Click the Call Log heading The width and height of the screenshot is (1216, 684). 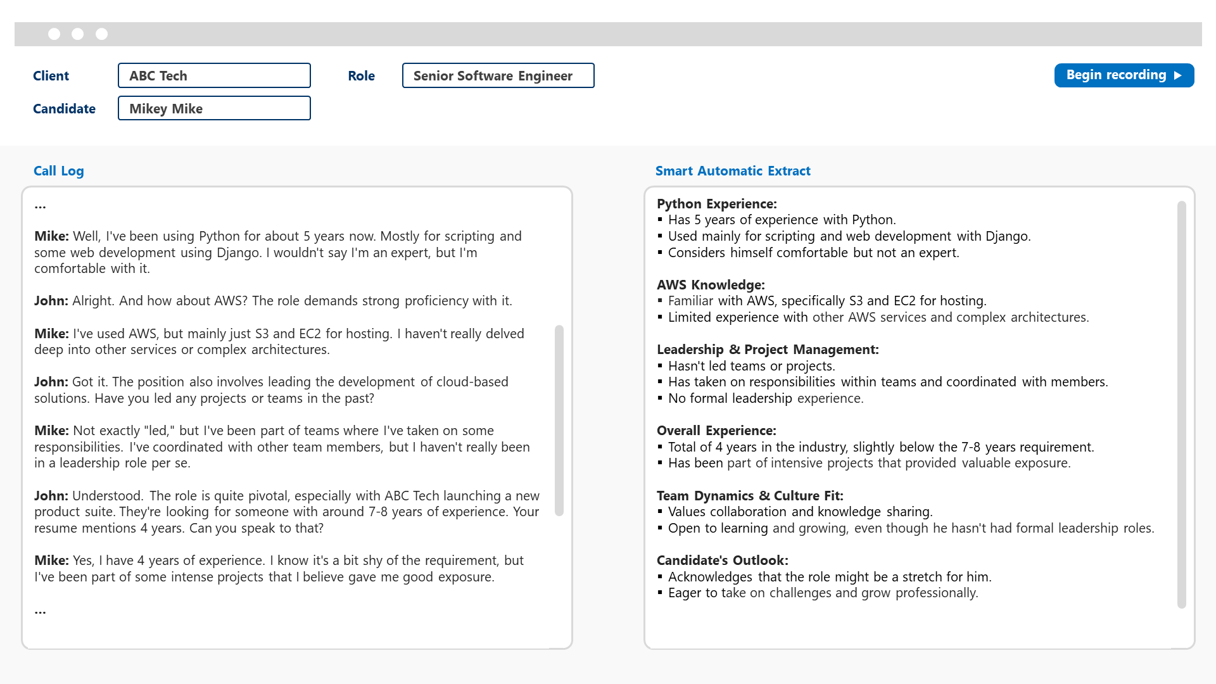[x=58, y=171]
